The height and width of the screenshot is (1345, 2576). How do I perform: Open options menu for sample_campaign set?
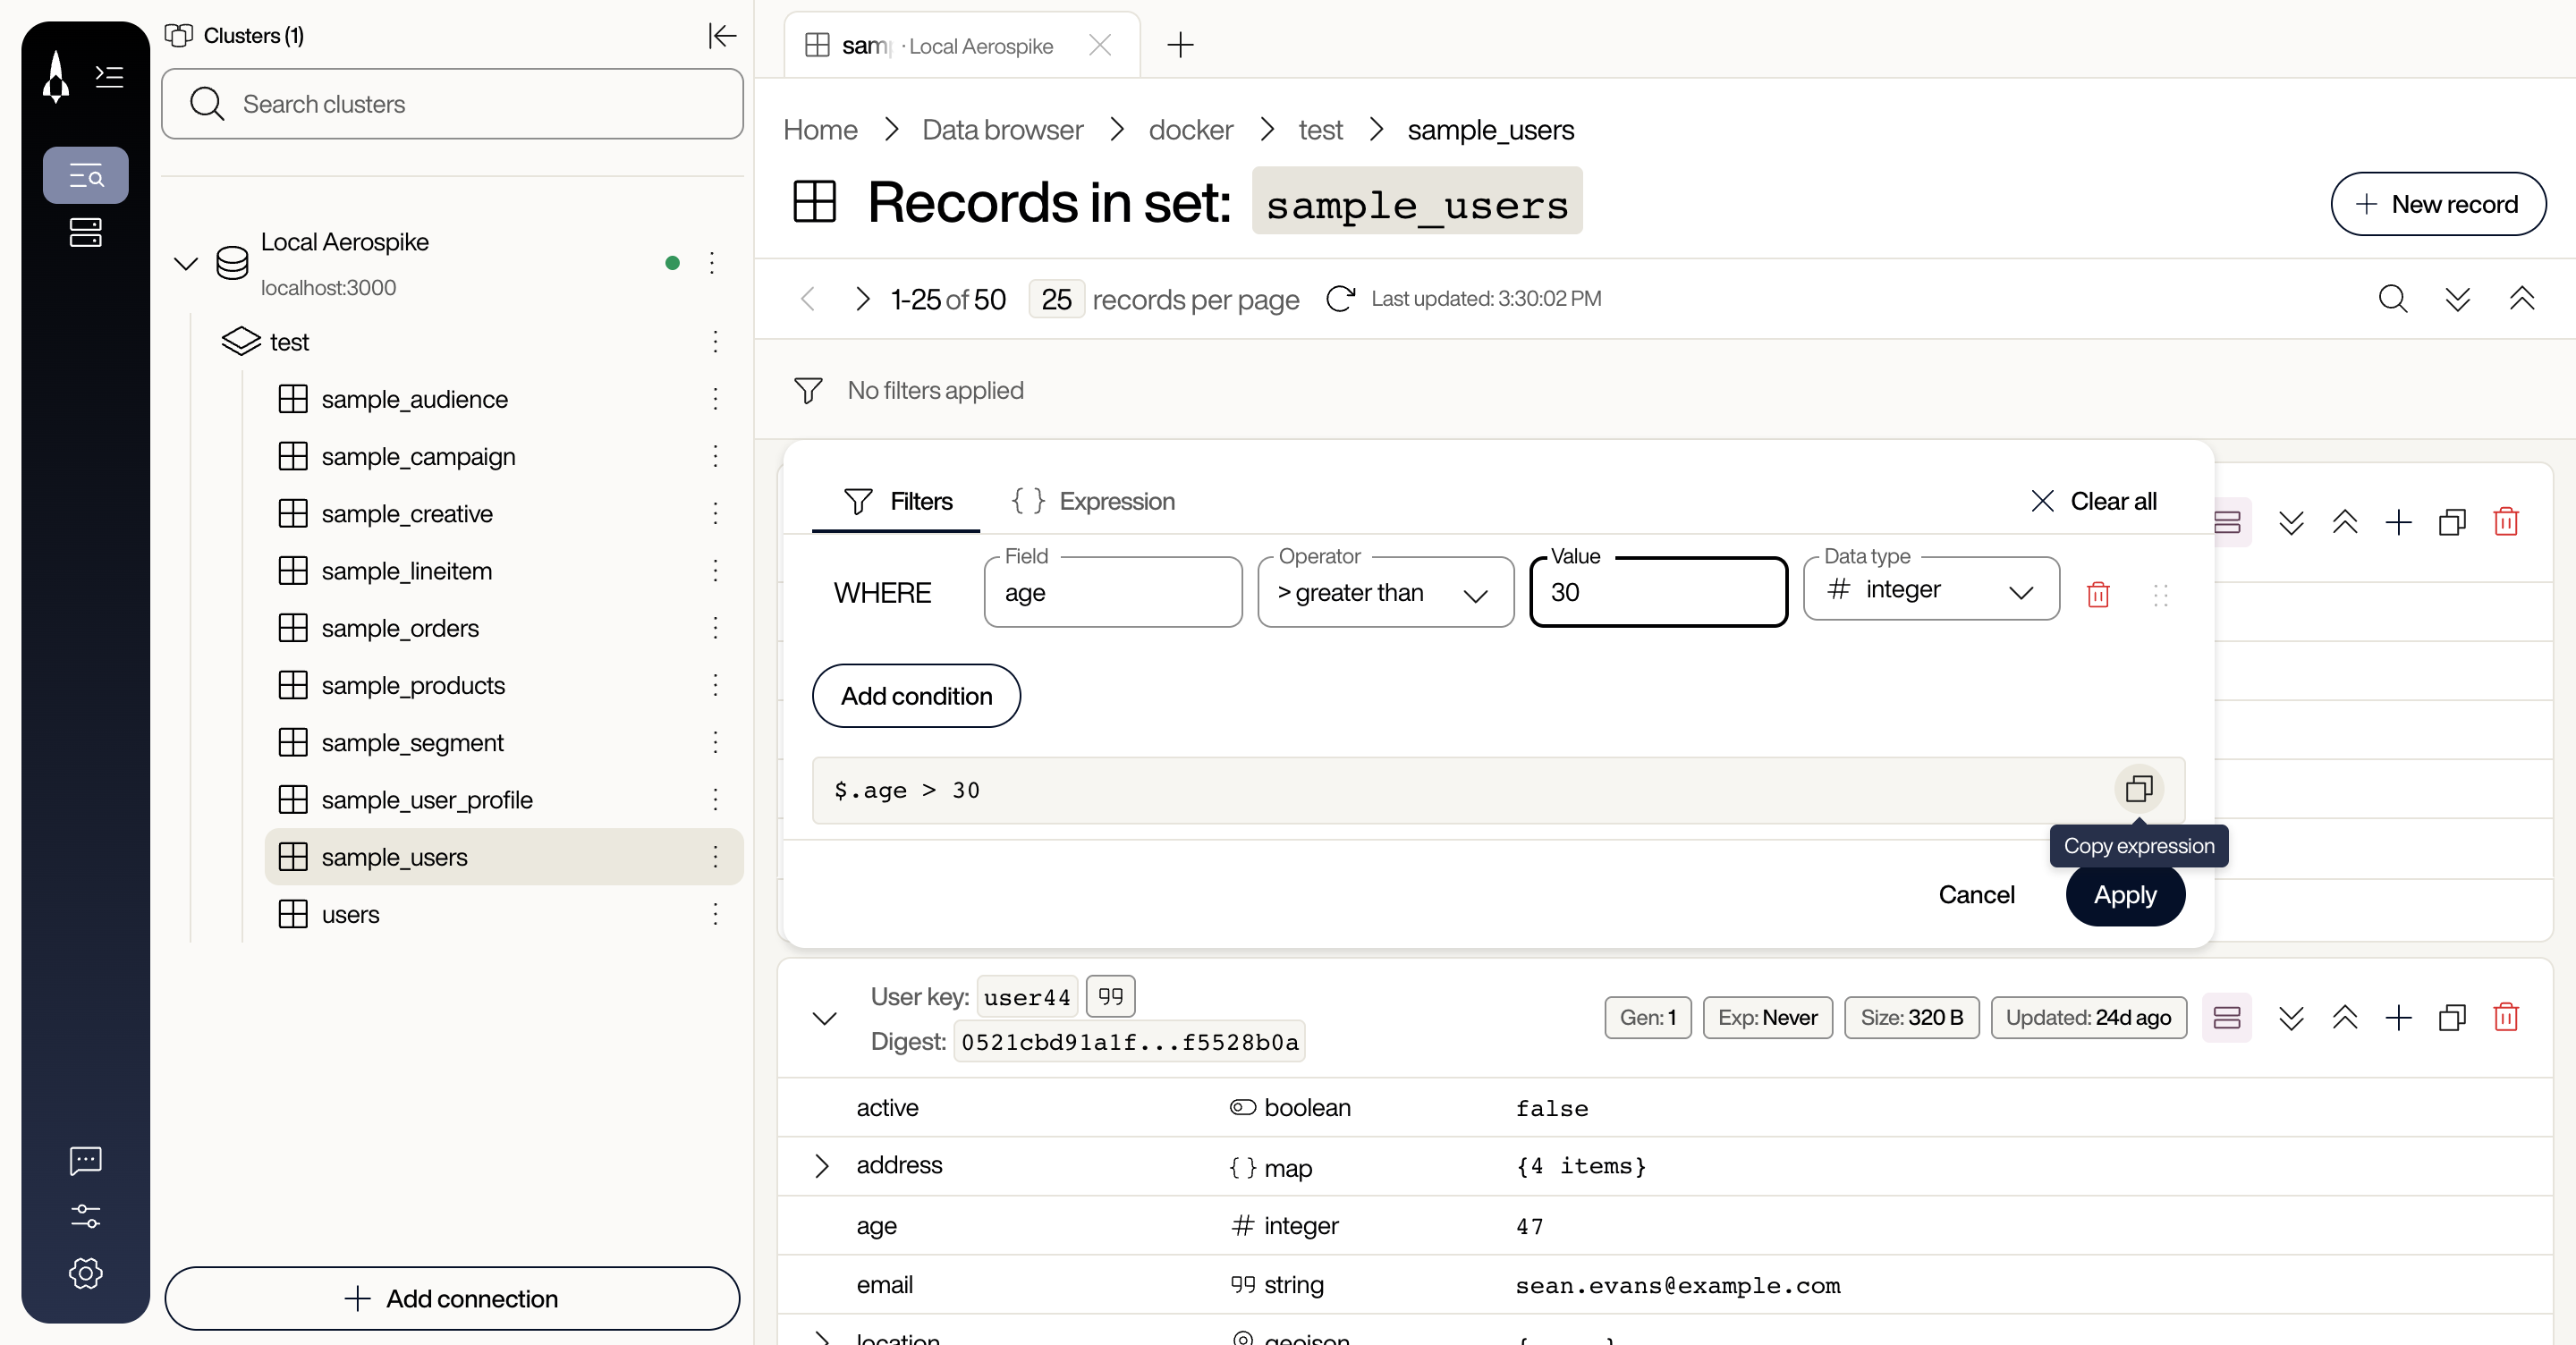(x=715, y=457)
